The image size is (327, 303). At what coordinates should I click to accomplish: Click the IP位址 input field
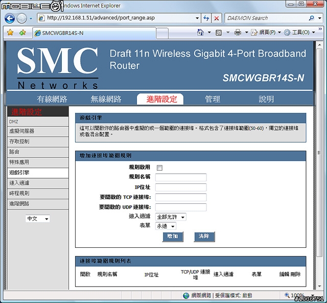(x=181, y=187)
